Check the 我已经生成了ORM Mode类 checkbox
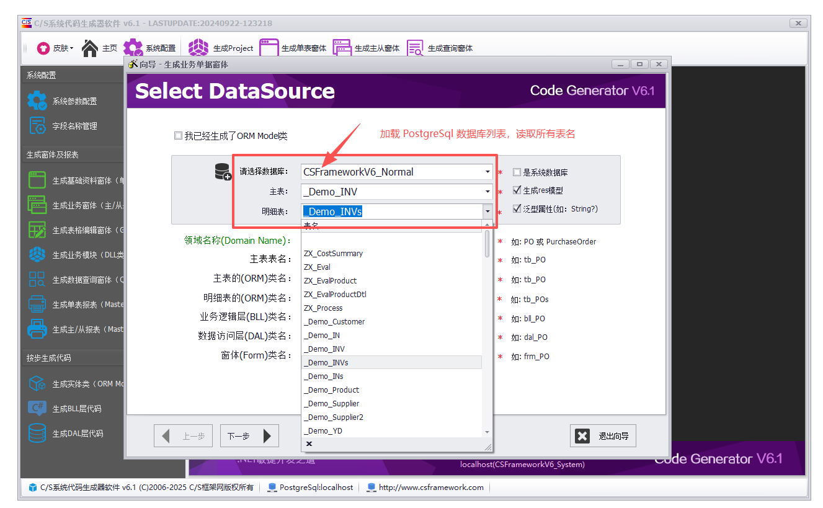The image size is (823, 508). point(179,135)
